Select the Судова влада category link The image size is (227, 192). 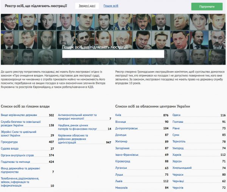point(9,149)
